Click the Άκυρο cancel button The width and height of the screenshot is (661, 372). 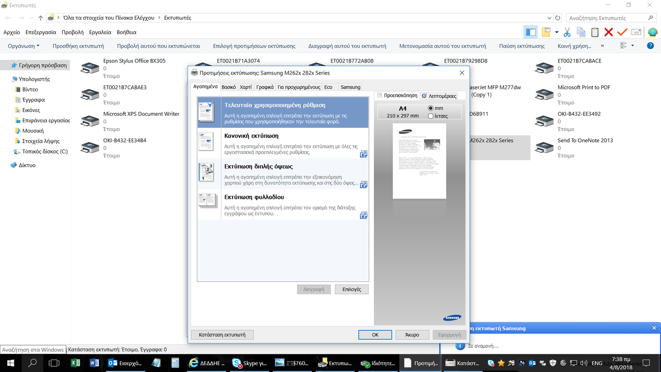pyautogui.click(x=412, y=335)
